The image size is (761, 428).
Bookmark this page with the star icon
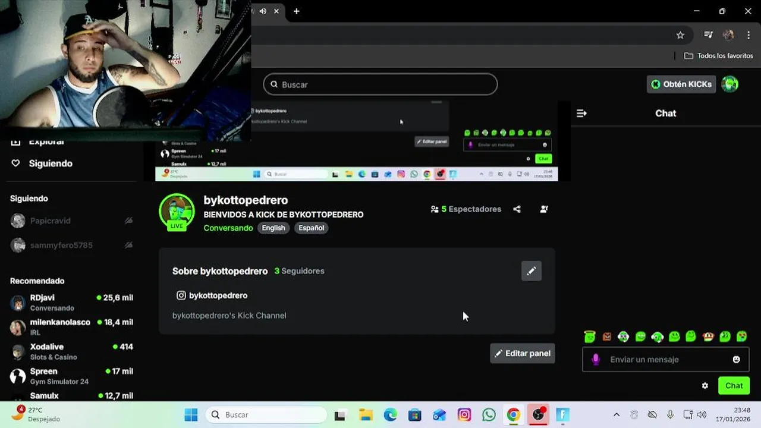[x=680, y=35]
